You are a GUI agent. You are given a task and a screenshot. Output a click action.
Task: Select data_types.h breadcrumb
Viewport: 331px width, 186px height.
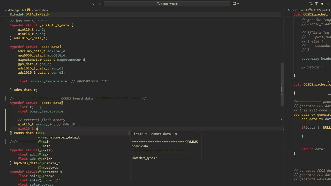click(16, 10)
